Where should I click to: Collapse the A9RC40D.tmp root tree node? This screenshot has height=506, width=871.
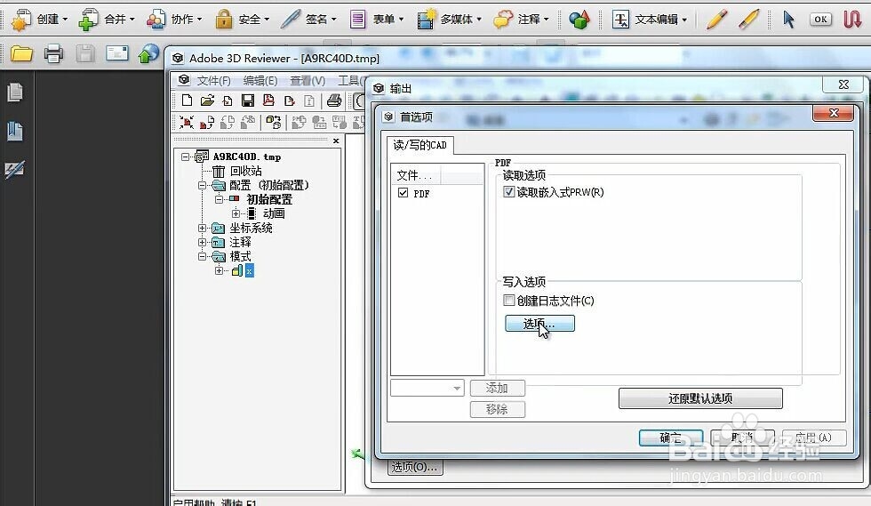[186, 157]
